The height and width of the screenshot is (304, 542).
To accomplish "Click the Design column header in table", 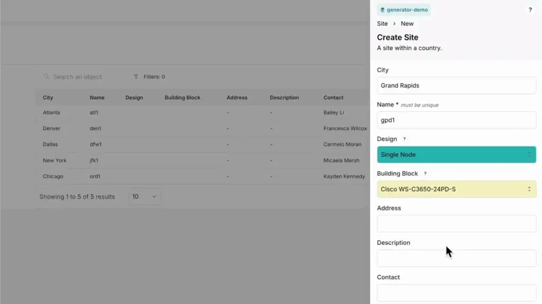I will (x=134, y=98).
